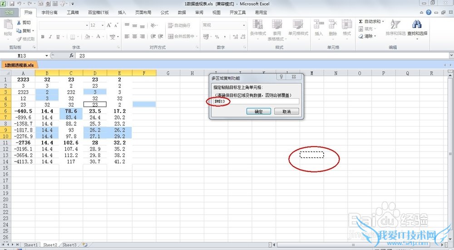Increase font size with the larger A
This screenshot has height=250, width=454.
(109, 25)
